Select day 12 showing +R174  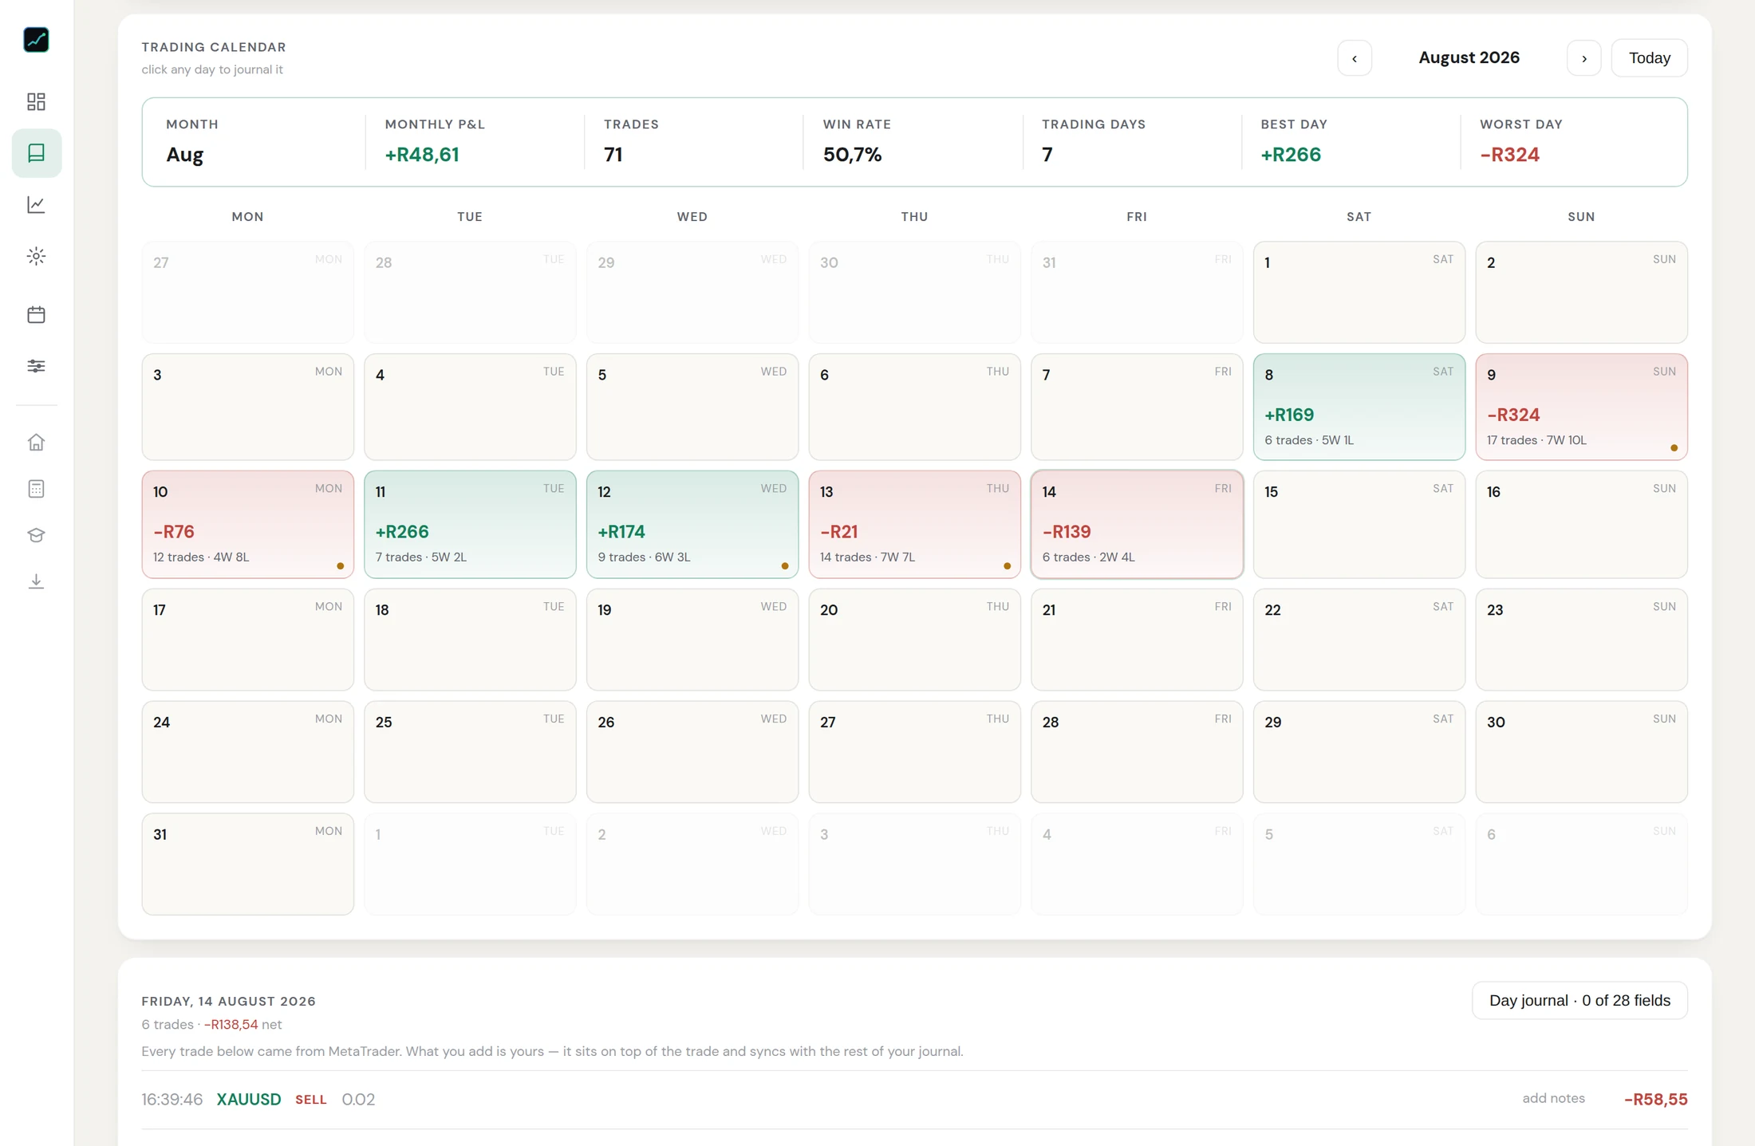692,524
